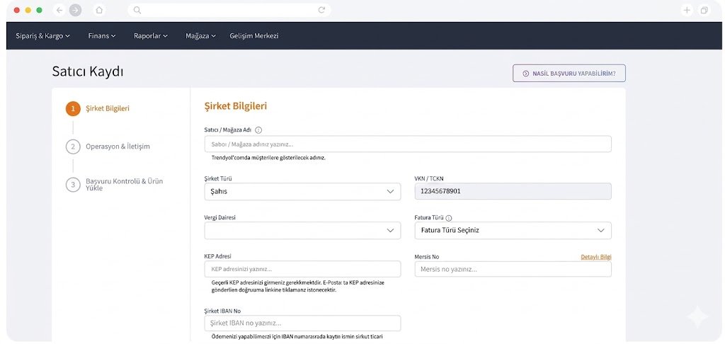725x344 pixels.
Task: Open a new tab with plus icon
Action: pyautogui.click(x=687, y=10)
